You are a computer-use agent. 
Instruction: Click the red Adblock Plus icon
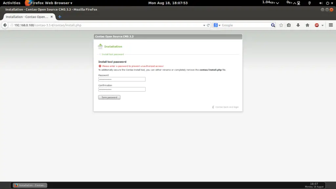[317, 25]
